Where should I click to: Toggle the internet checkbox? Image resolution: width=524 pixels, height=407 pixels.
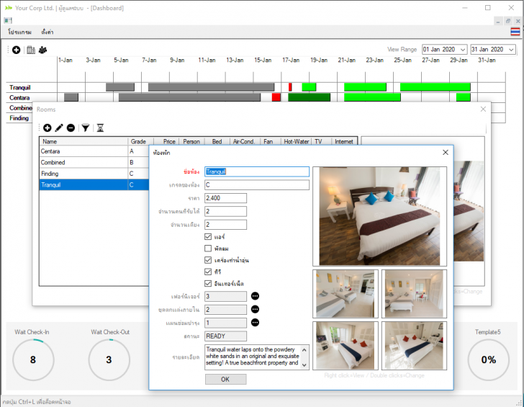pyautogui.click(x=208, y=283)
